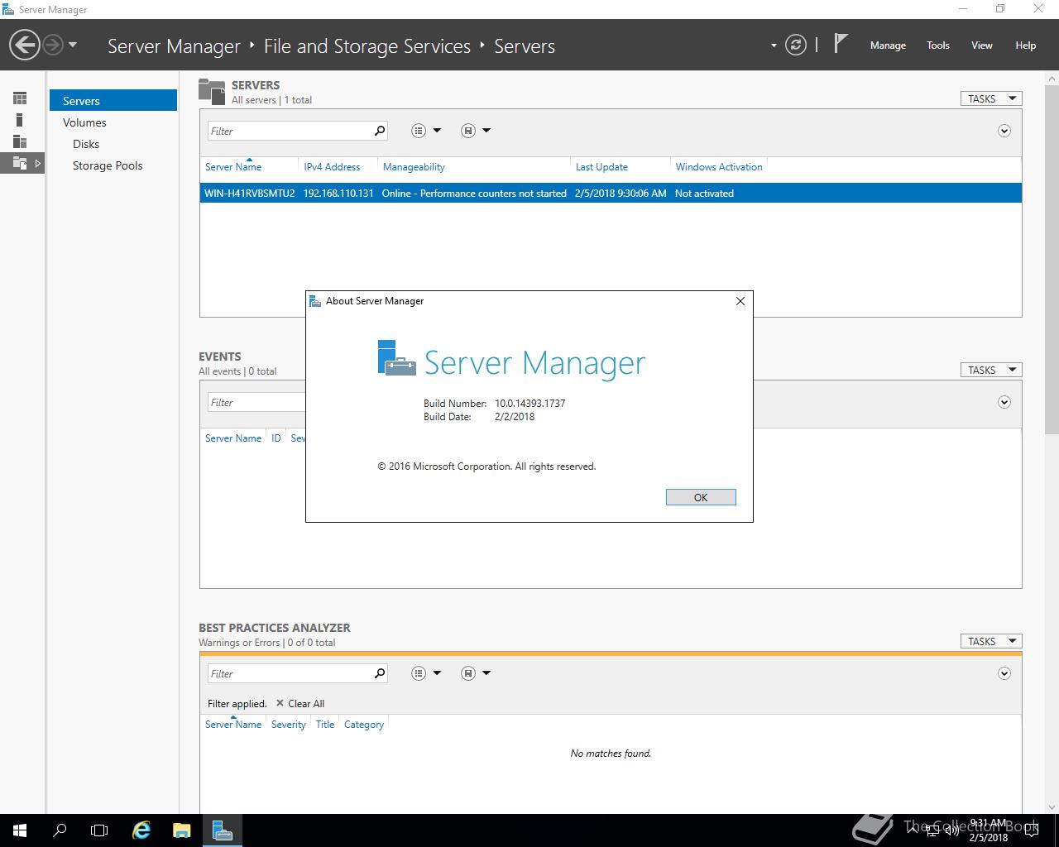Sort Best Practices by Severity column
This screenshot has width=1059, height=847.
[289, 725]
